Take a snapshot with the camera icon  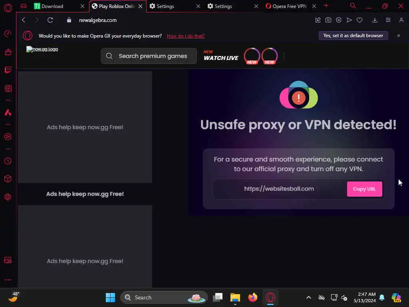[x=328, y=20]
